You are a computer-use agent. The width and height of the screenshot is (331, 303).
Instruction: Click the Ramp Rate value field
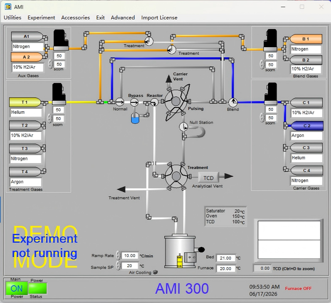coord(130,256)
